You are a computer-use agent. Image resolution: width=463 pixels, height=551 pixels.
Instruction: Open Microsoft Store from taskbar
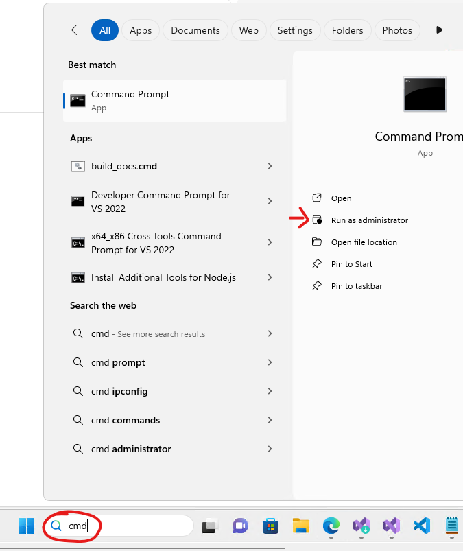(270, 526)
